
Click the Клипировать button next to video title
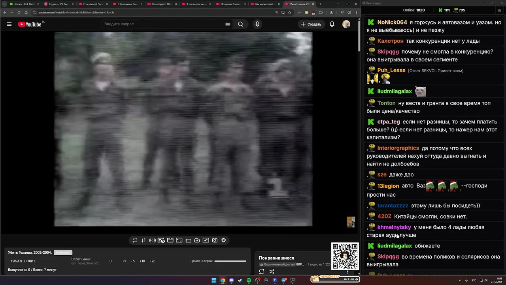point(63,253)
